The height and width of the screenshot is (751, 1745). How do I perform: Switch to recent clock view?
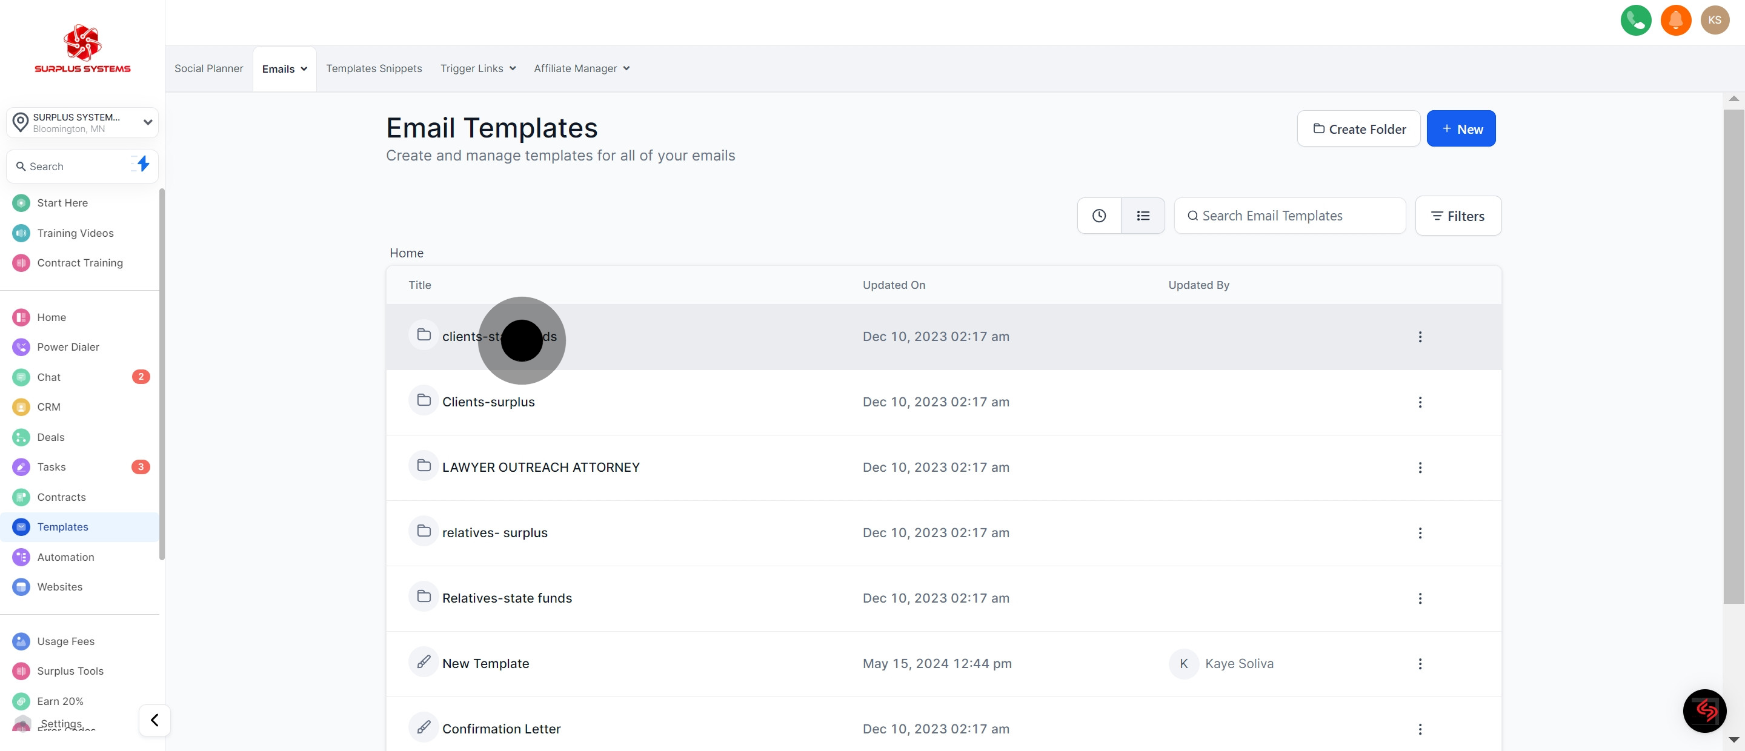(1099, 216)
